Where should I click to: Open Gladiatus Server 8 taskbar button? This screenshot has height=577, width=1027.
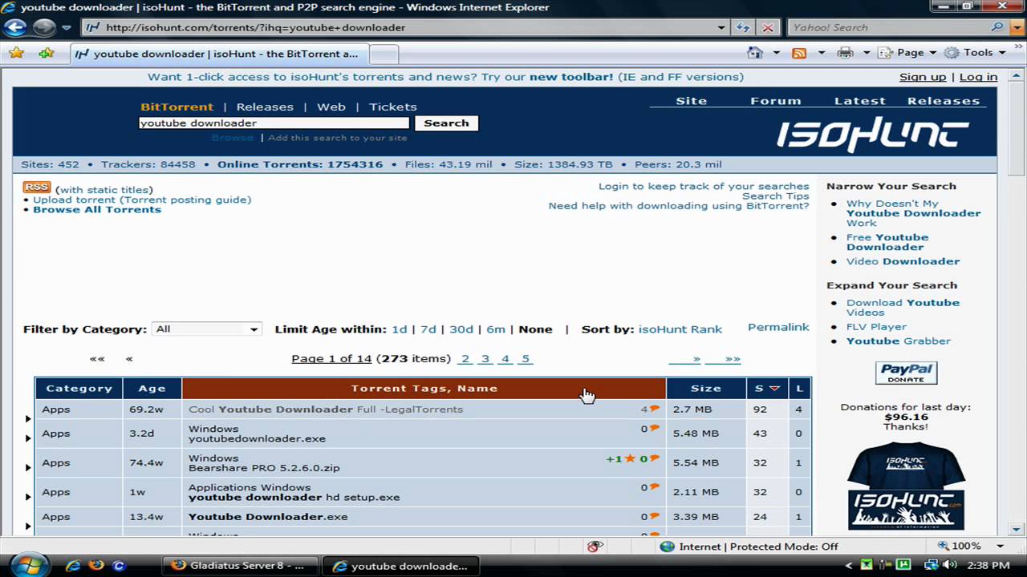[240, 565]
